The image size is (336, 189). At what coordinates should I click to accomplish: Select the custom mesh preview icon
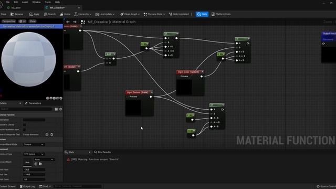click(61, 98)
